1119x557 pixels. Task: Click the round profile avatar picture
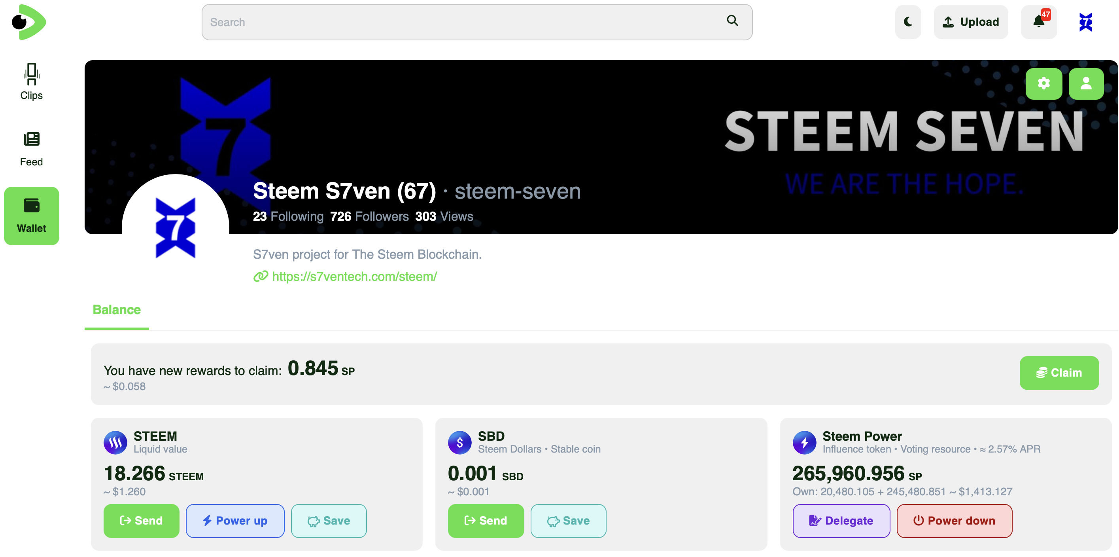(176, 227)
